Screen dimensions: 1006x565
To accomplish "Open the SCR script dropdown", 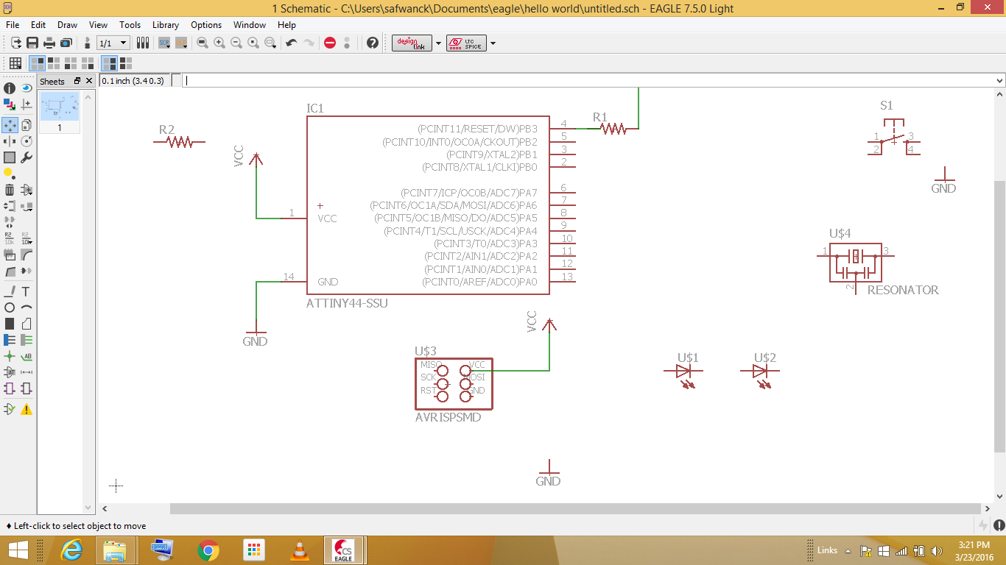I will coord(164,43).
